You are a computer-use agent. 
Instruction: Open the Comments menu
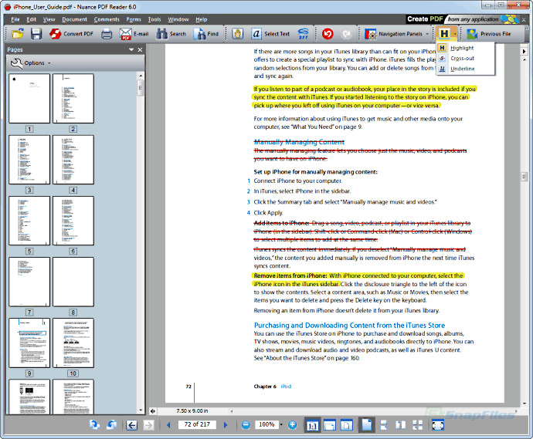pos(107,19)
